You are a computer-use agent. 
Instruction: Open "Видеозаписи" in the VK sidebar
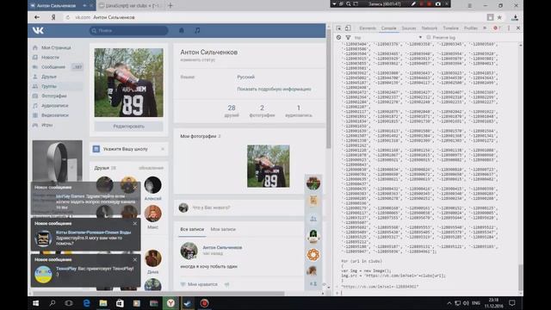(56, 115)
